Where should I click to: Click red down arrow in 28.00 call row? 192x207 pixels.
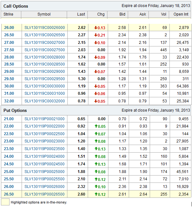(x=96, y=57)
